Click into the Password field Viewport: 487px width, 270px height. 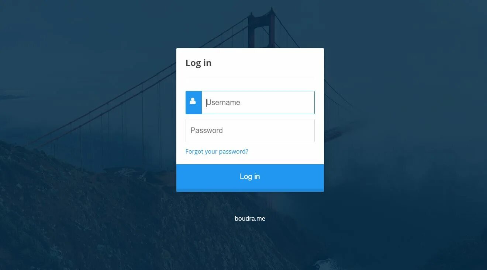click(250, 130)
